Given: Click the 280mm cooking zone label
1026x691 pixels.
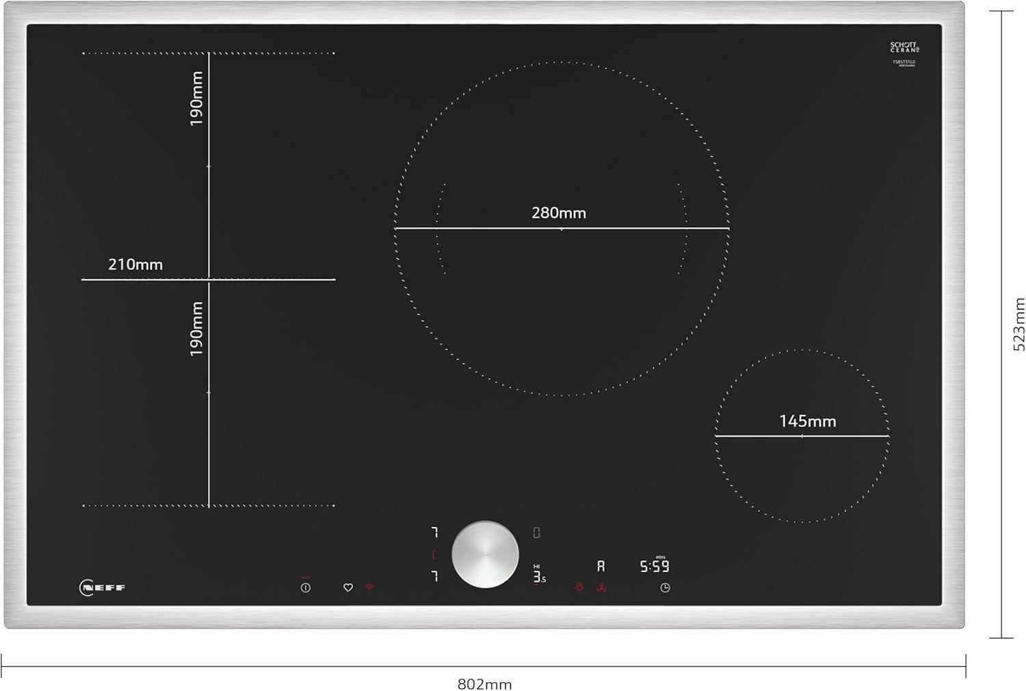Looking at the screenshot, I should pyautogui.click(x=559, y=213).
